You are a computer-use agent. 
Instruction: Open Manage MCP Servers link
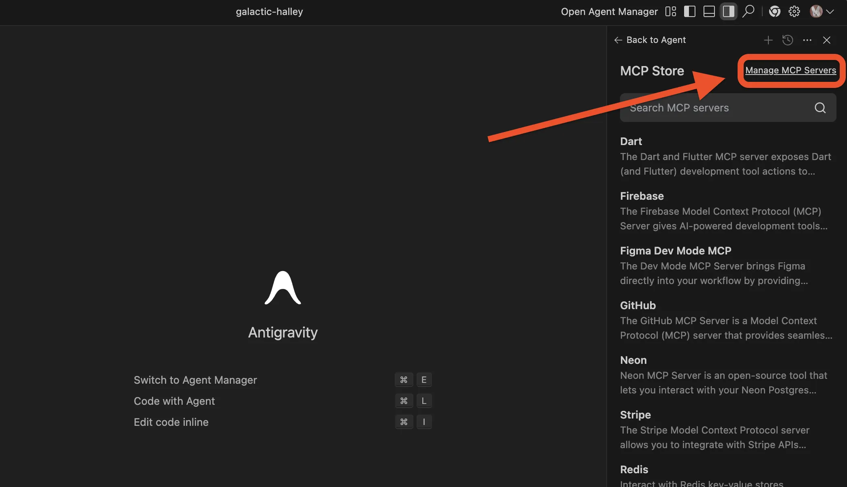click(x=790, y=70)
